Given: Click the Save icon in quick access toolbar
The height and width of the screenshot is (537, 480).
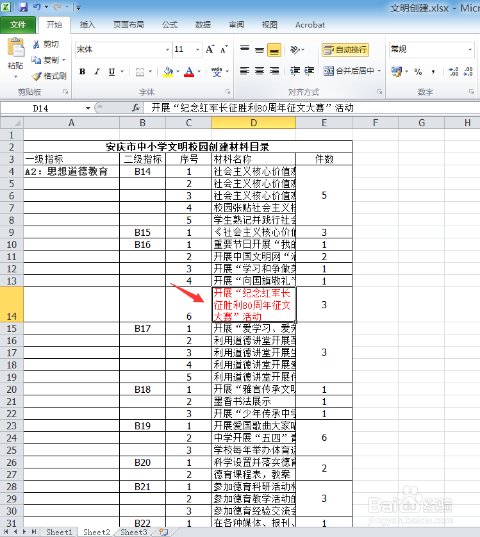Looking at the screenshot, I should 22,7.
